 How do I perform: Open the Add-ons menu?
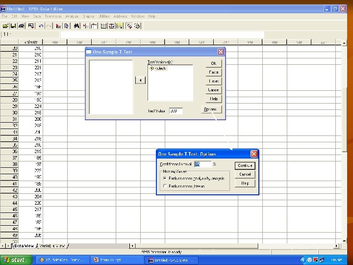pos(121,16)
